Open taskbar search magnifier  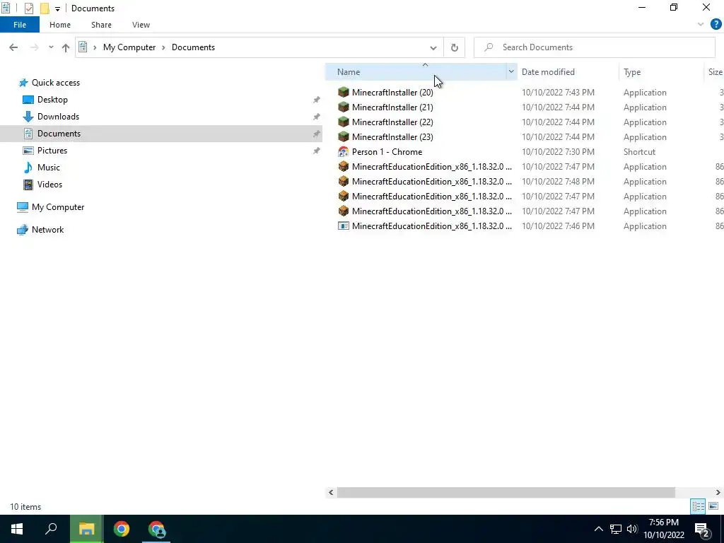(51, 529)
